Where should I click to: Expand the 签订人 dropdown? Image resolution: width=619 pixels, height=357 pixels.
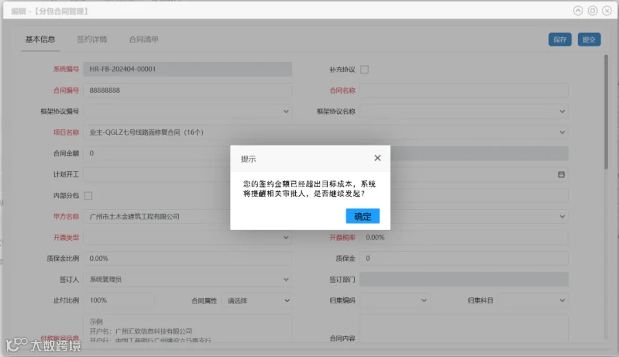tap(286, 279)
